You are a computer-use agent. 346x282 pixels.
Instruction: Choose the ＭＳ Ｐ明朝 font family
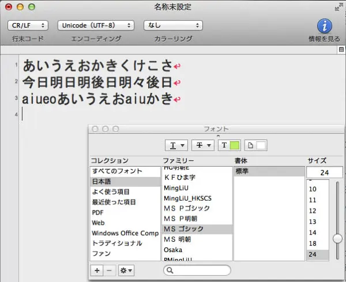[197, 219]
